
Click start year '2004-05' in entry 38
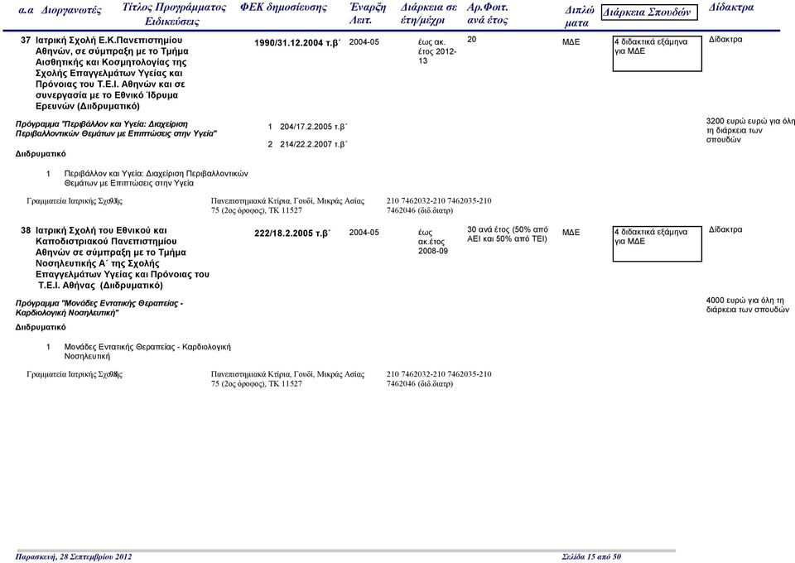pos(364,233)
